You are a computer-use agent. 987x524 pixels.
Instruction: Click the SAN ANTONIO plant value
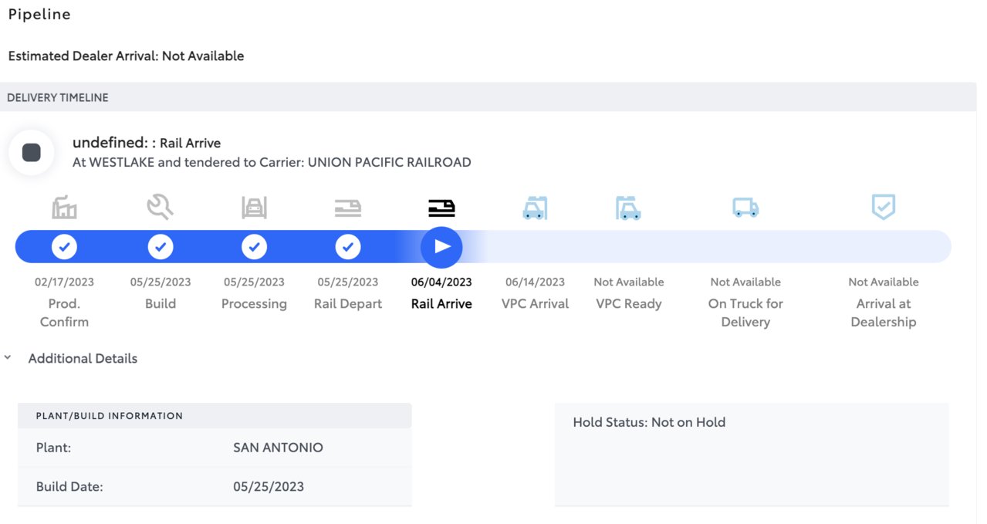coord(278,447)
